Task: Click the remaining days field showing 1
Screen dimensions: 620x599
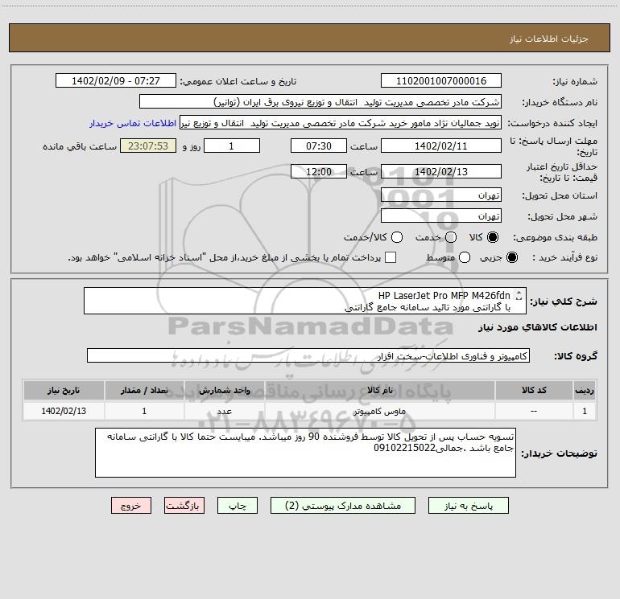Action: tap(232, 146)
